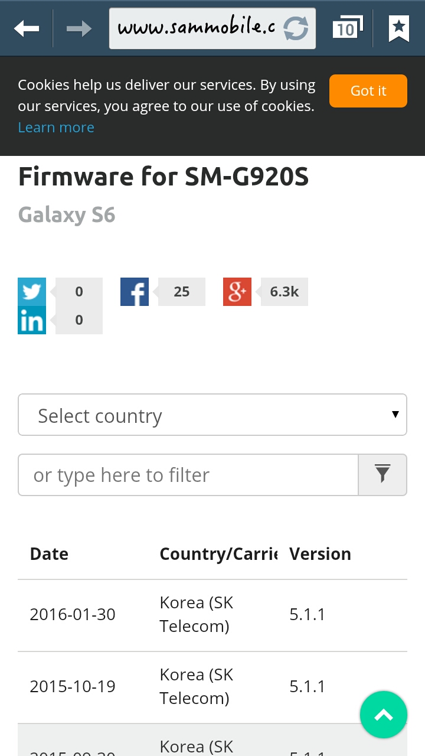Image resolution: width=425 pixels, height=756 pixels.
Task: Open the Learn more cookies link
Action: pos(56,128)
